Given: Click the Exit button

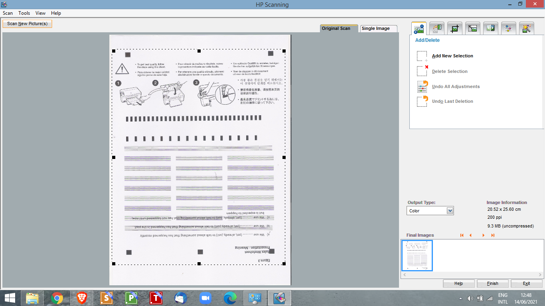Looking at the screenshot, I should [526, 283].
